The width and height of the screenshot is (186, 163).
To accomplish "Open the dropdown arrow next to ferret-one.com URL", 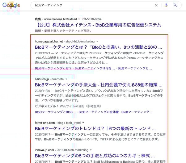I will [83, 123].
